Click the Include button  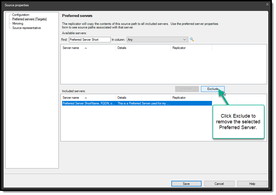click(187, 89)
